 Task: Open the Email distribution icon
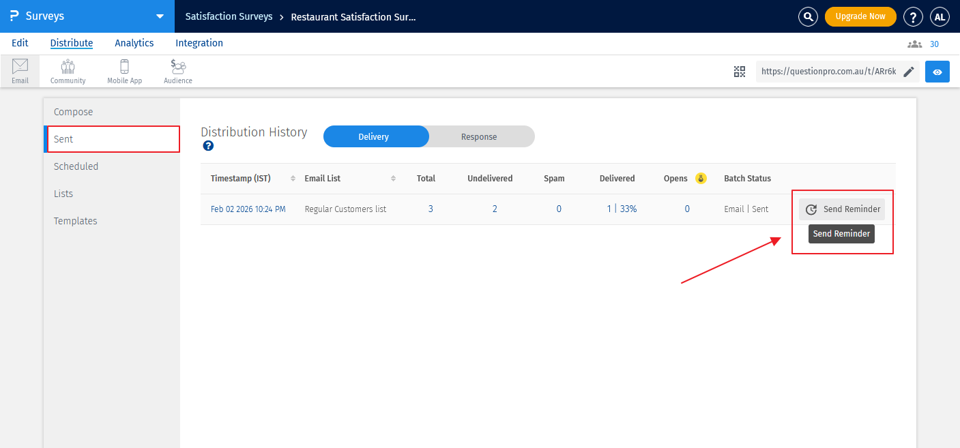(20, 70)
